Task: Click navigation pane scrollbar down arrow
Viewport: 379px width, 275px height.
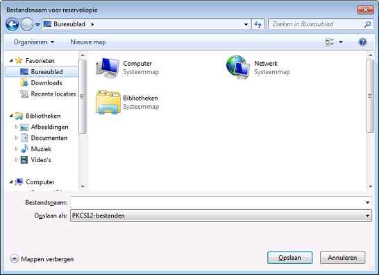Action: pyautogui.click(x=83, y=187)
